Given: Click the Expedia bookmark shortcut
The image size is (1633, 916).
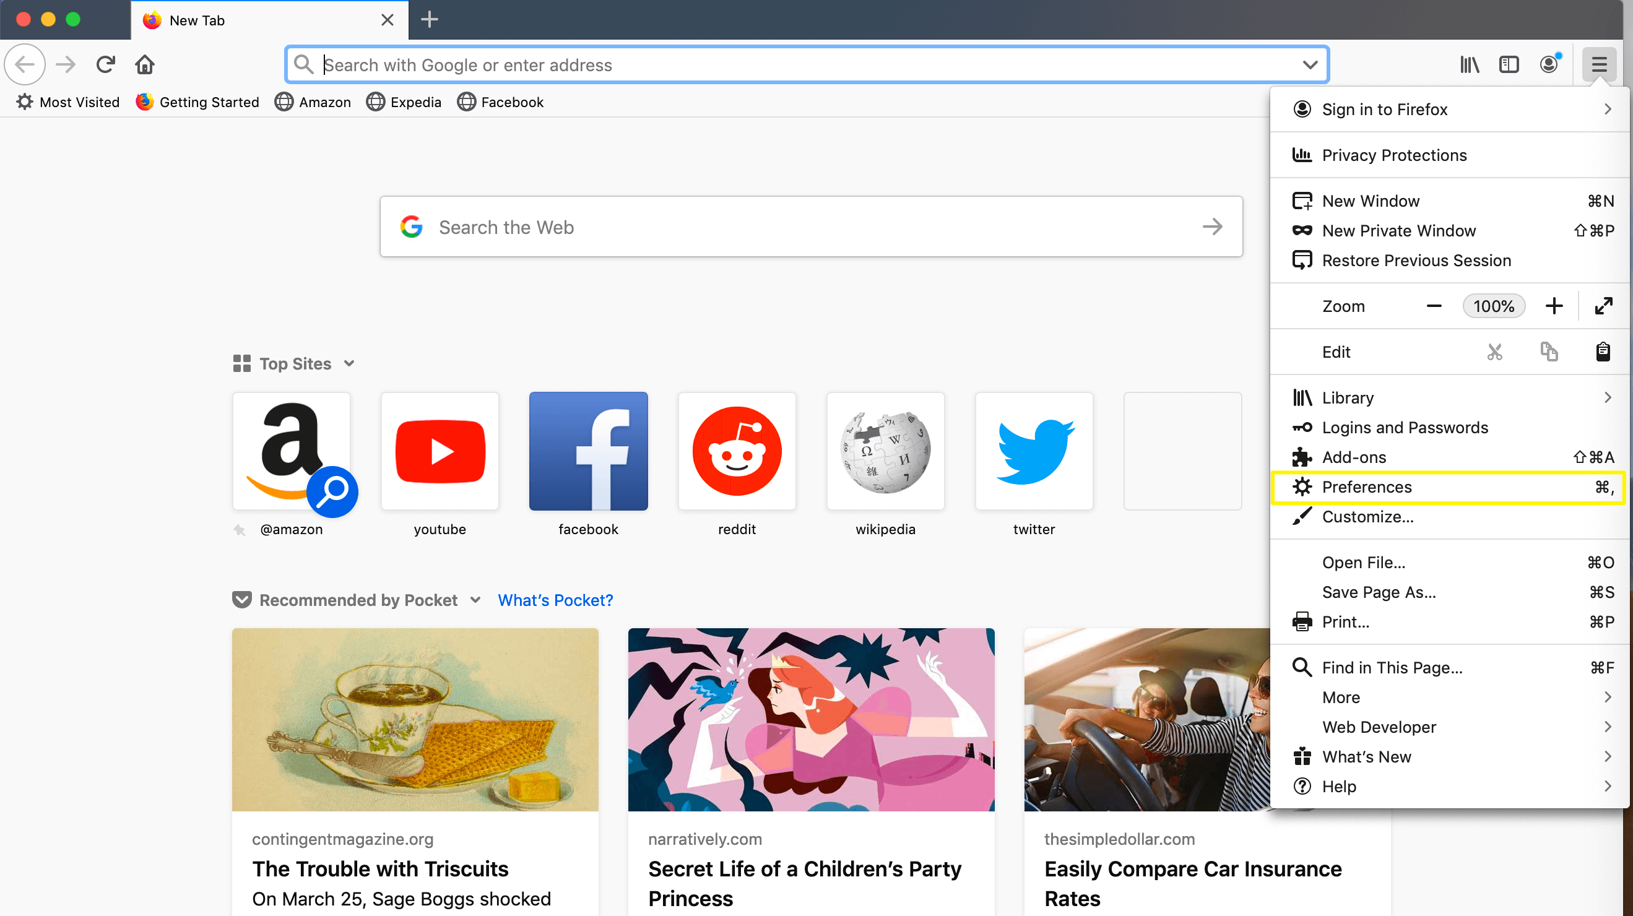Looking at the screenshot, I should coord(415,102).
